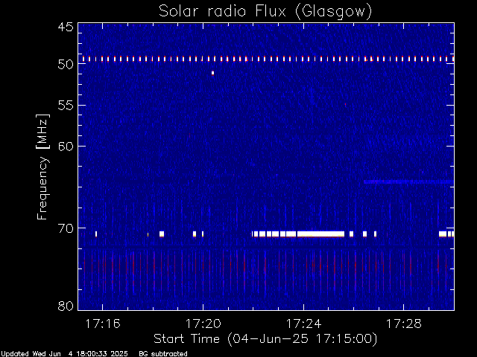Click the '17:16' time tick label
This screenshot has width=477, height=357.
click(103, 324)
